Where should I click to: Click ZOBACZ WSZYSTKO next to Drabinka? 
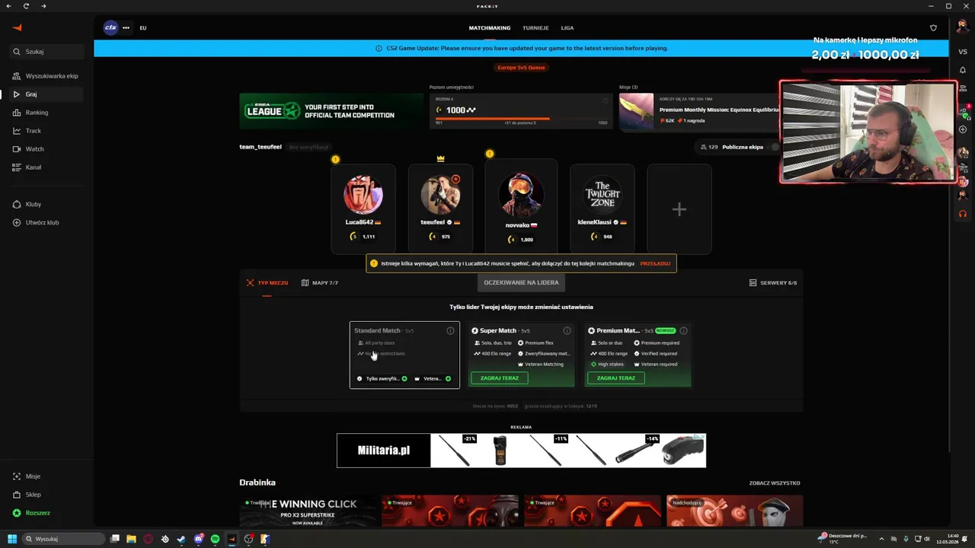point(774,483)
